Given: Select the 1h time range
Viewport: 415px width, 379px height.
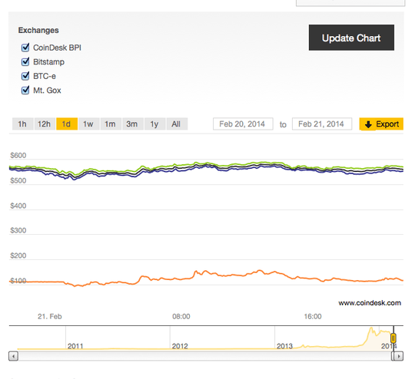Looking at the screenshot, I should pos(22,124).
